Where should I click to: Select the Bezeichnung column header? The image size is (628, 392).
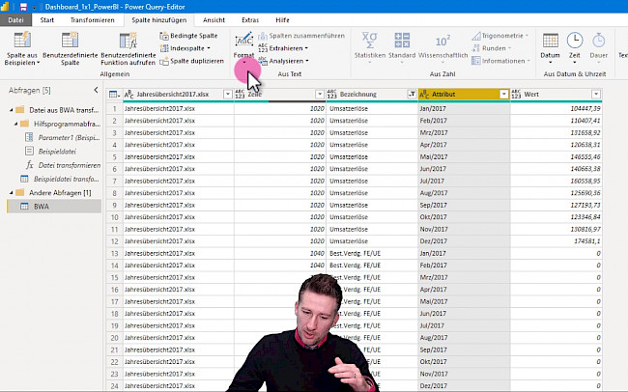pos(367,94)
